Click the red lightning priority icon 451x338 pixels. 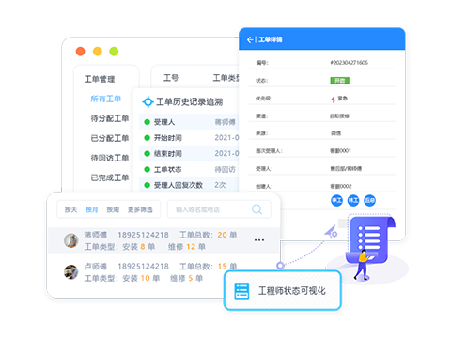pyautogui.click(x=334, y=100)
